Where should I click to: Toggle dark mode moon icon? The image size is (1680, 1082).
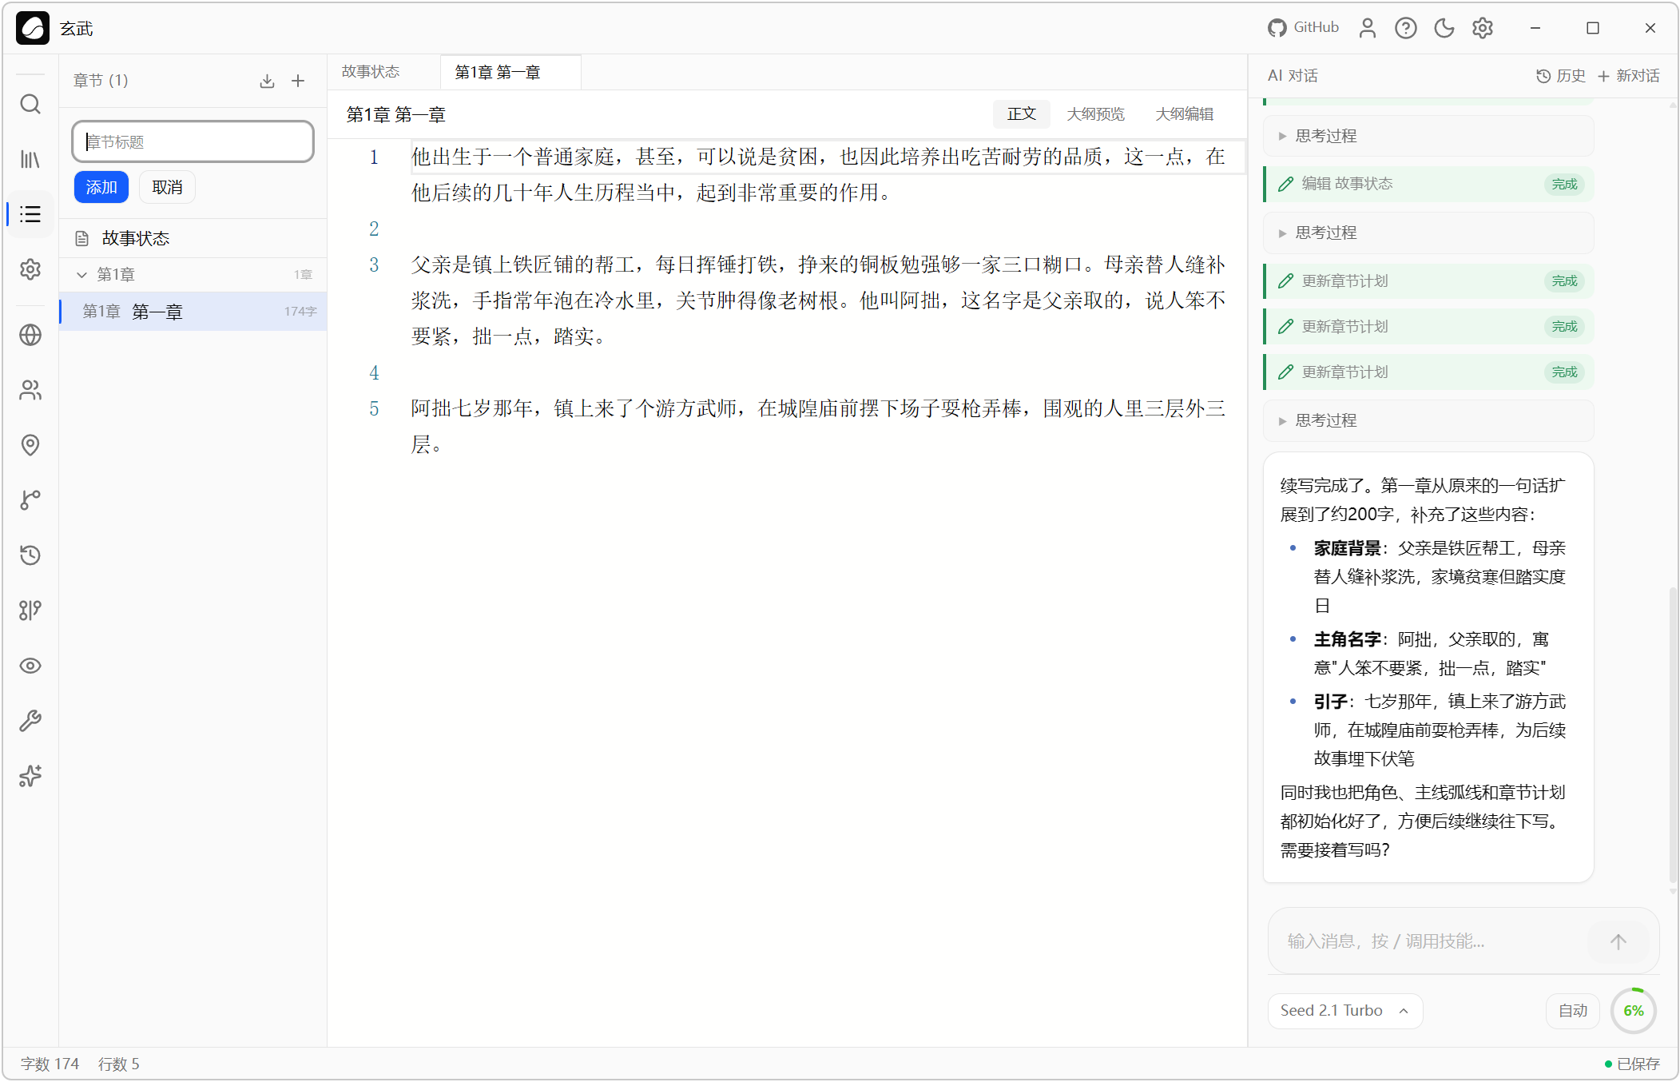coord(1444,28)
